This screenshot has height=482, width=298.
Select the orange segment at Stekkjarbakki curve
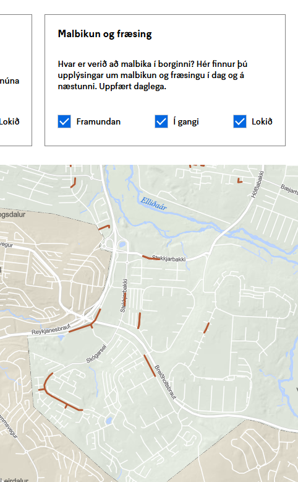coord(151,258)
